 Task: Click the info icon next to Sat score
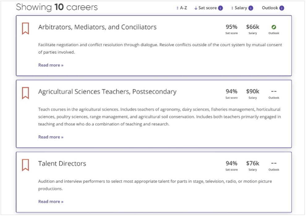[x=220, y=8]
